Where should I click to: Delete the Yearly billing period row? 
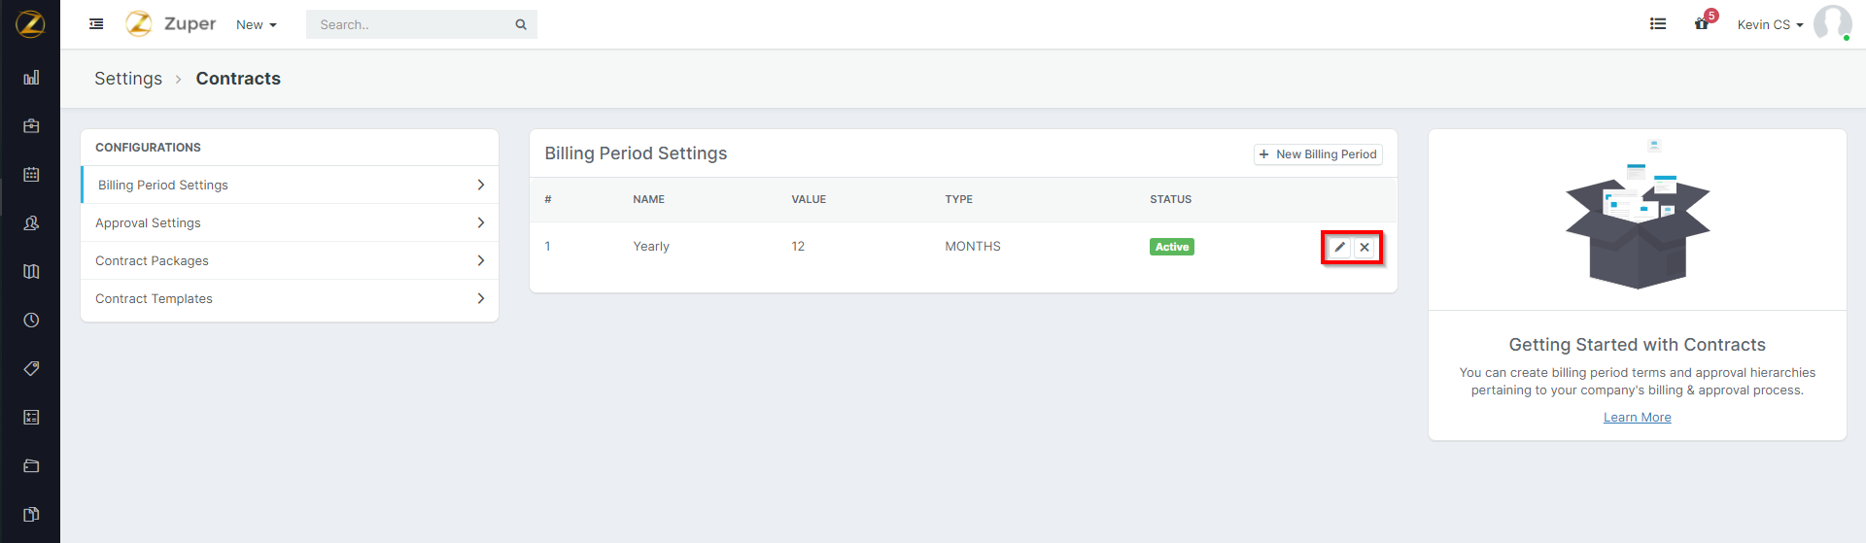point(1365,247)
